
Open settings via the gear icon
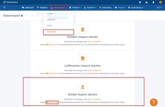(x=140, y=2)
